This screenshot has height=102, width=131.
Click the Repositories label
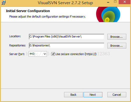(x=18, y=45)
